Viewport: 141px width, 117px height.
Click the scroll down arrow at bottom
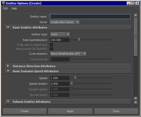tap(135, 102)
